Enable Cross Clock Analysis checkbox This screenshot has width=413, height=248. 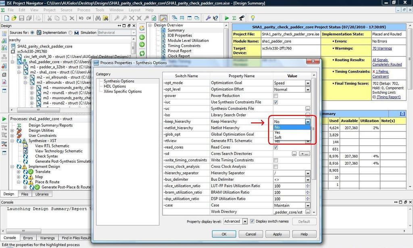tap(275, 166)
